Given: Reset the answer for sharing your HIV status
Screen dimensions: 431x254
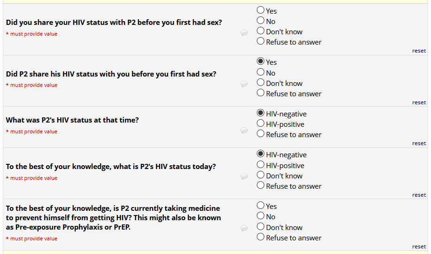Looking at the screenshot, I should click(x=419, y=51).
